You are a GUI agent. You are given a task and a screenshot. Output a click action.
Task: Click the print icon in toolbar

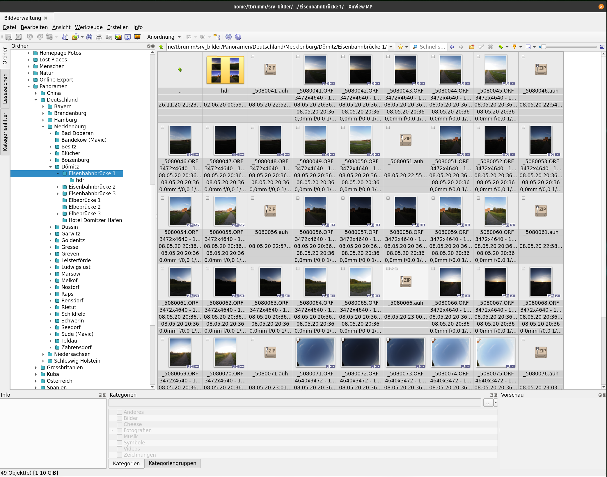pyautogui.click(x=99, y=37)
